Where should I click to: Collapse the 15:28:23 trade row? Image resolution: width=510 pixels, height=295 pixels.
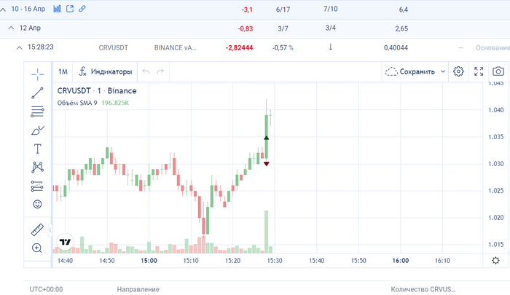pos(19,47)
